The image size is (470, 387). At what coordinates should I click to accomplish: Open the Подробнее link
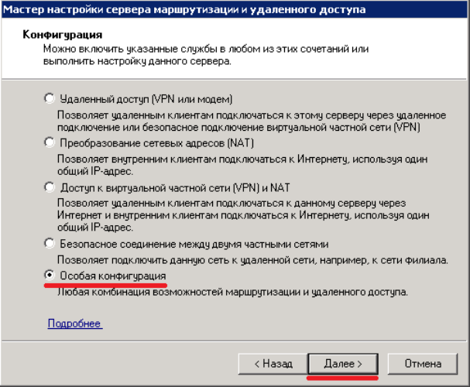[x=74, y=324]
